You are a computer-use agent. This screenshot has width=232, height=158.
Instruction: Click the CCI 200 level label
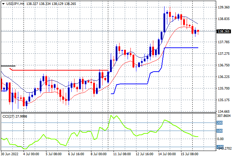[x=220, y=123]
